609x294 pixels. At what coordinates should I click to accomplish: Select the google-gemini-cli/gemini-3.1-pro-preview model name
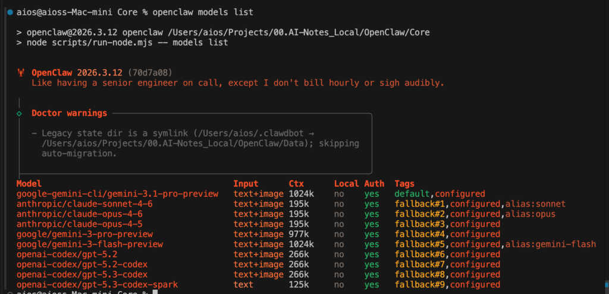click(x=117, y=193)
